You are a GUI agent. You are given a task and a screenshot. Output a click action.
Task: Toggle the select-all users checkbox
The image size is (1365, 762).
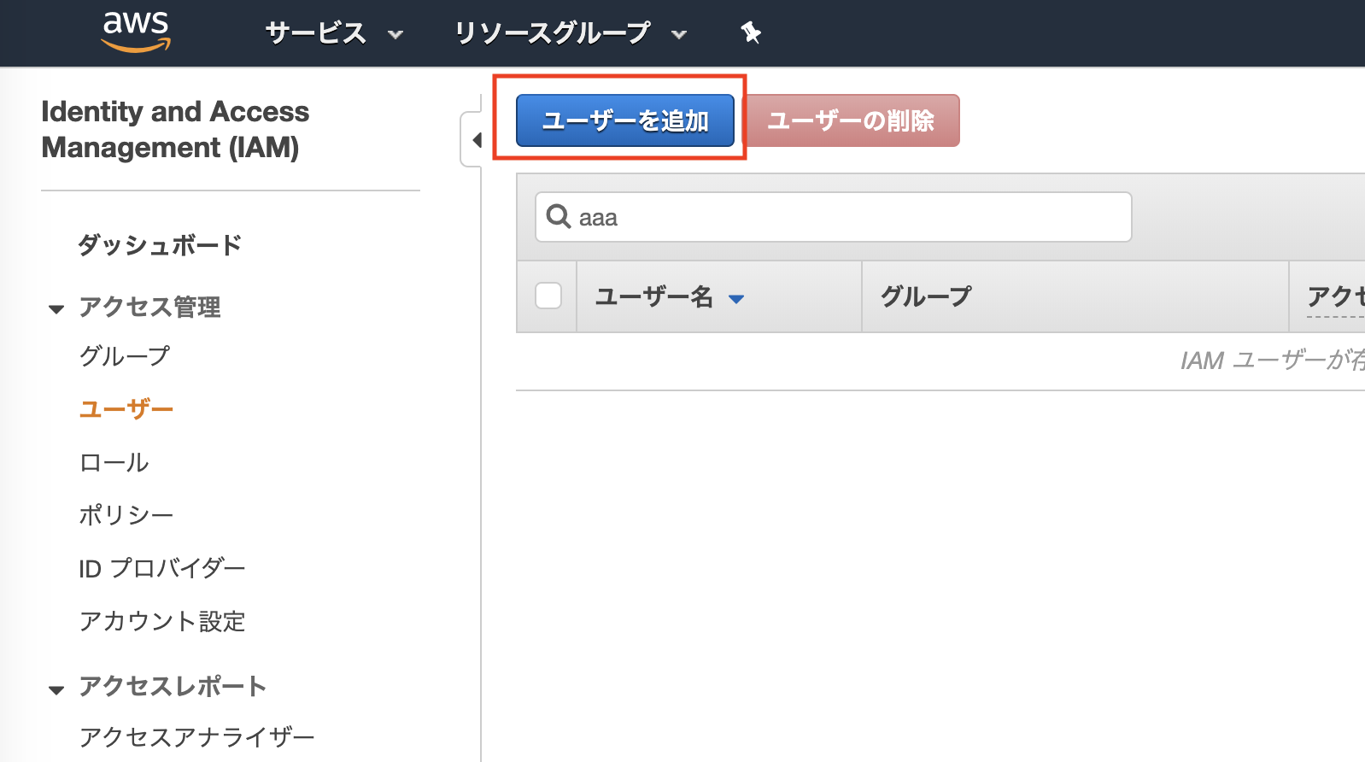click(x=548, y=296)
